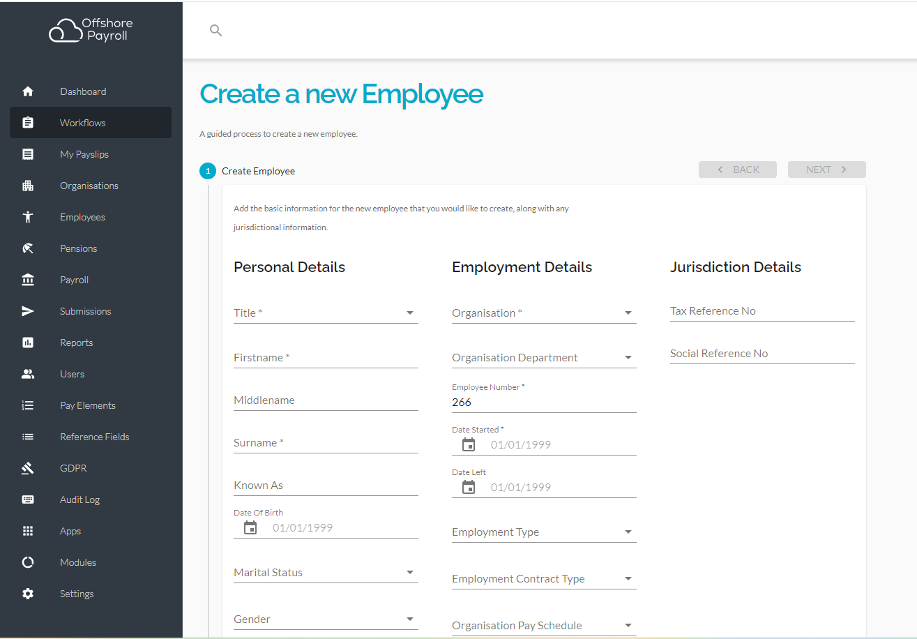Click the My Payslips receipt icon
The height and width of the screenshot is (639, 917).
(x=28, y=154)
